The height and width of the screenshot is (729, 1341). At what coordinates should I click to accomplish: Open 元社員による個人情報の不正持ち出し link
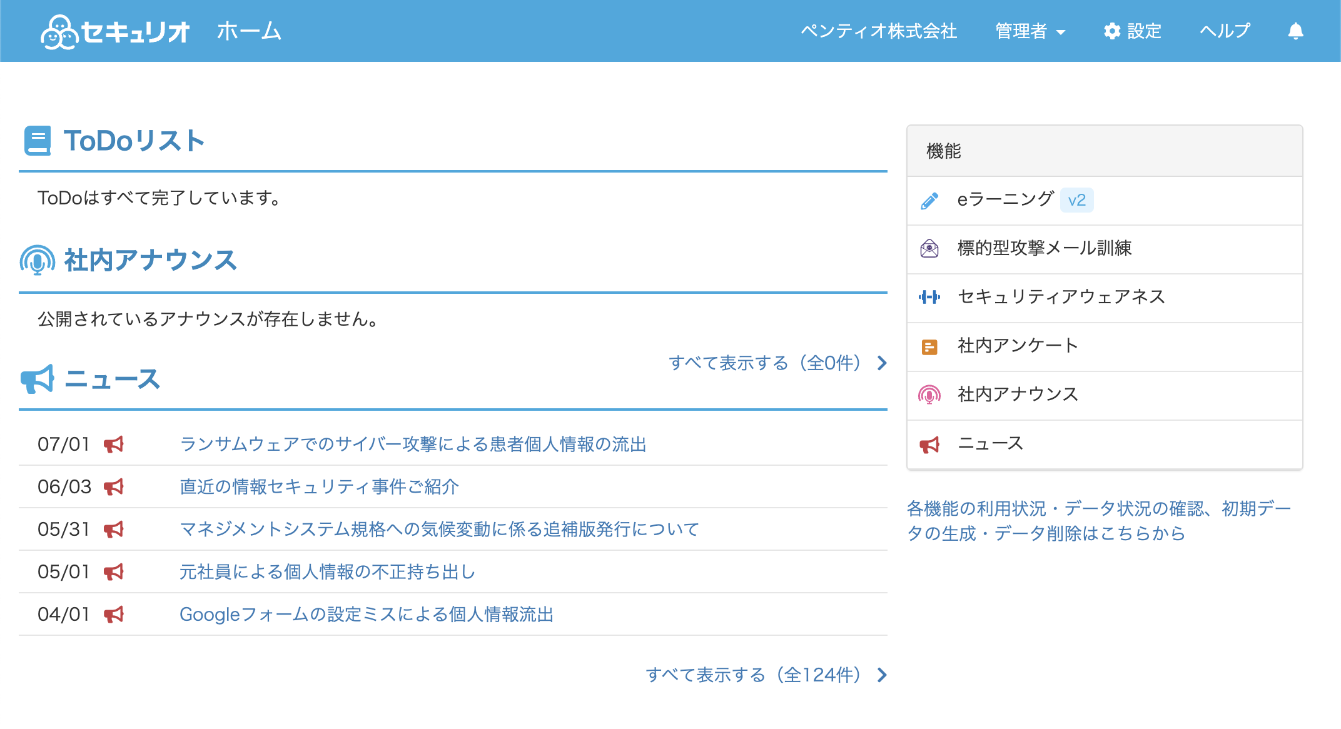coord(327,572)
